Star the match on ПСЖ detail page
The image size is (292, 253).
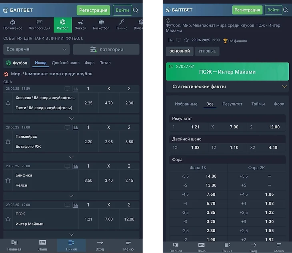click(x=186, y=40)
